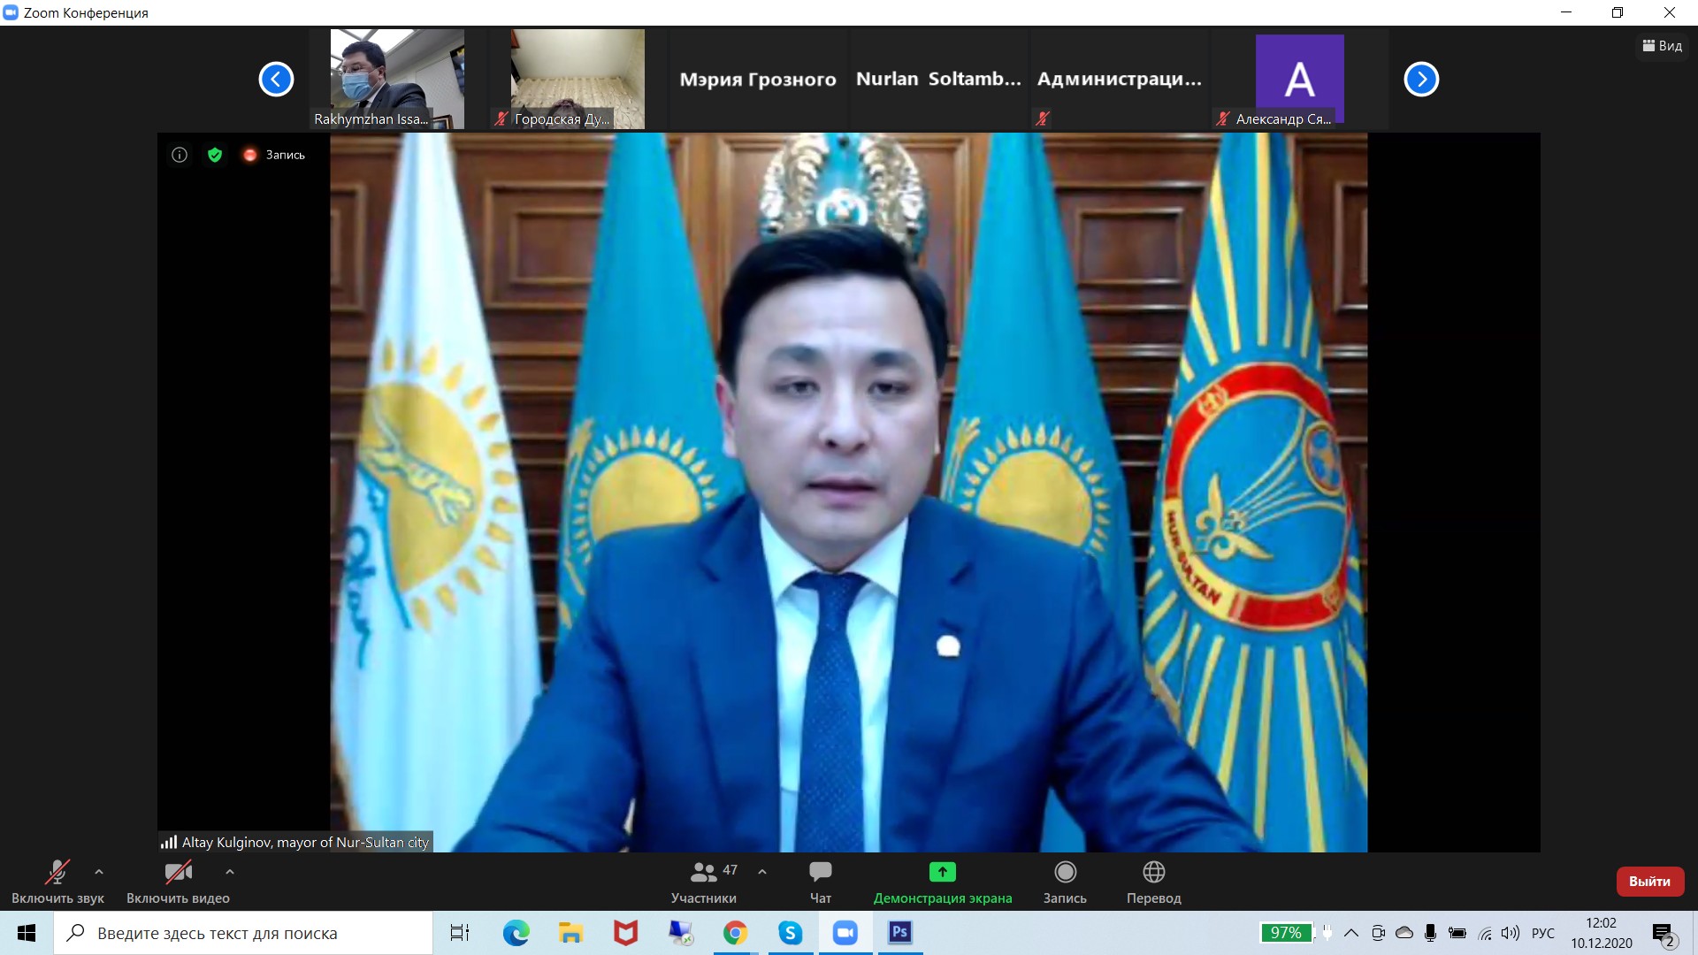This screenshot has height=955, width=1698.
Task: Open Chrome from taskbar
Action: click(x=735, y=933)
